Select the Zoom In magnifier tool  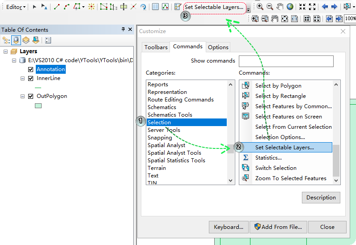(x=260, y=7)
